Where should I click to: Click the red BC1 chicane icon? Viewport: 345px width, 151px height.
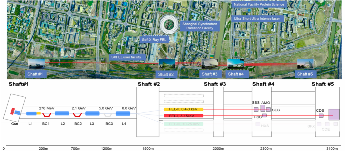coord(47,114)
